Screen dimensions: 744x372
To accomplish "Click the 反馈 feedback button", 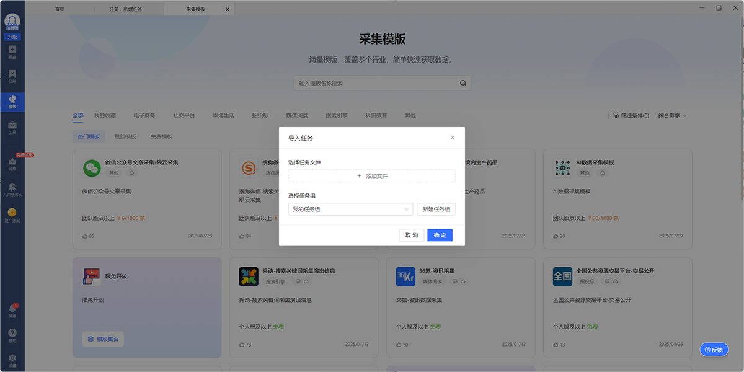I will pyautogui.click(x=714, y=350).
